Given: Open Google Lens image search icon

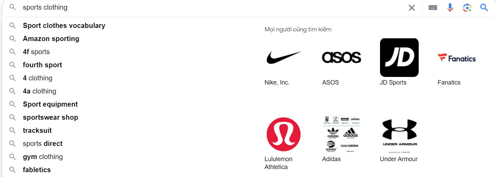Looking at the screenshot, I should [x=467, y=8].
